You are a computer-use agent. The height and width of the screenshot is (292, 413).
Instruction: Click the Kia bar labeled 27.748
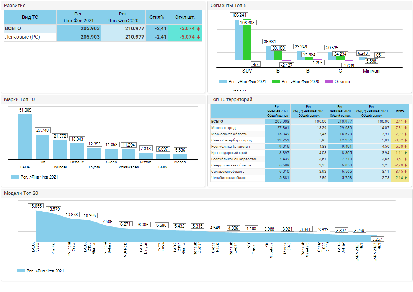click(42, 147)
